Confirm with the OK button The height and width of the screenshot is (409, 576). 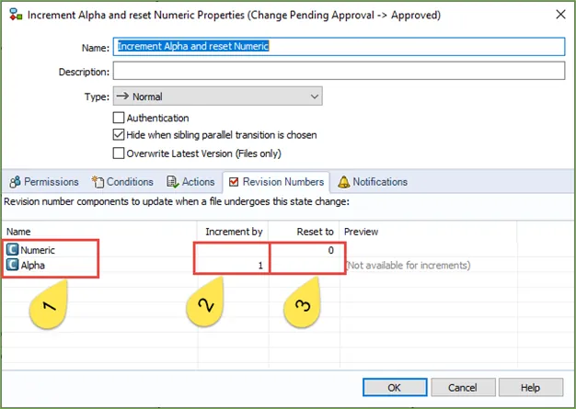tap(395, 388)
